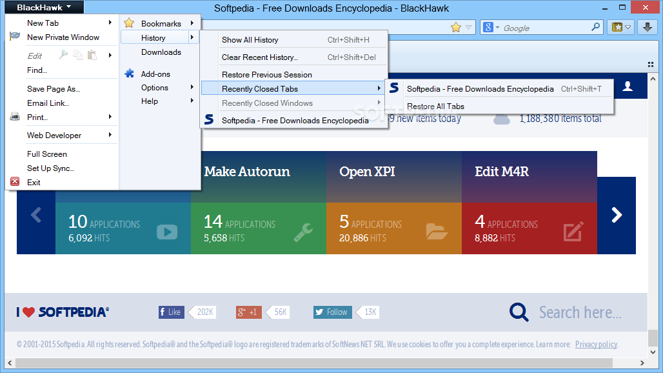Click the vertical scrollbar down arrow

coord(653,352)
